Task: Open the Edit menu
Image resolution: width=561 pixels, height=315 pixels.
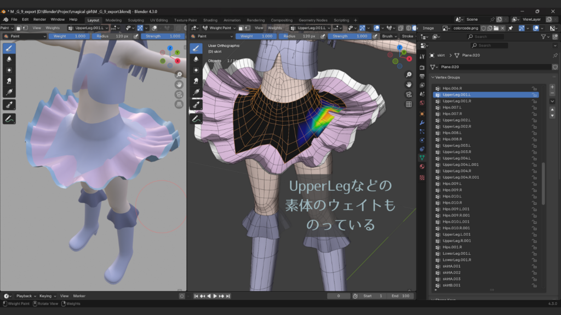Action: (x=25, y=20)
